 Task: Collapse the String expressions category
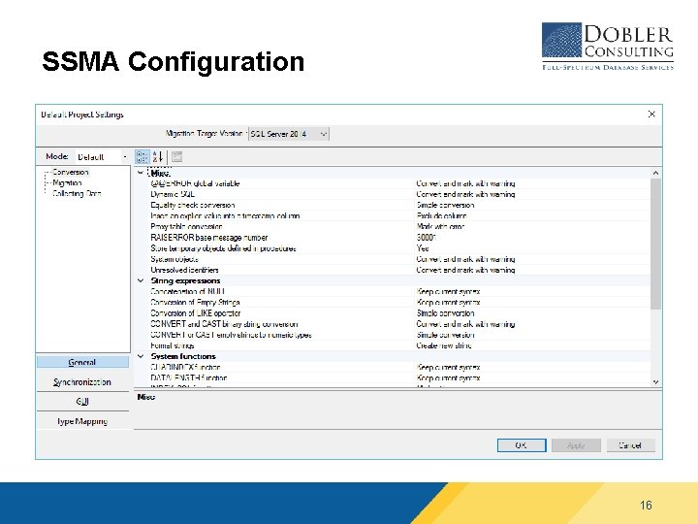(x=141, y=280)
